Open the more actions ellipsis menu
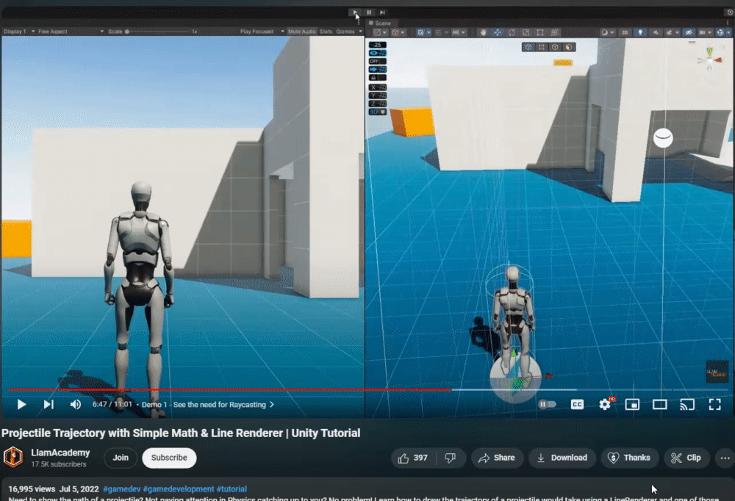Viewport: 735px width, 501px height. point(725,458)
